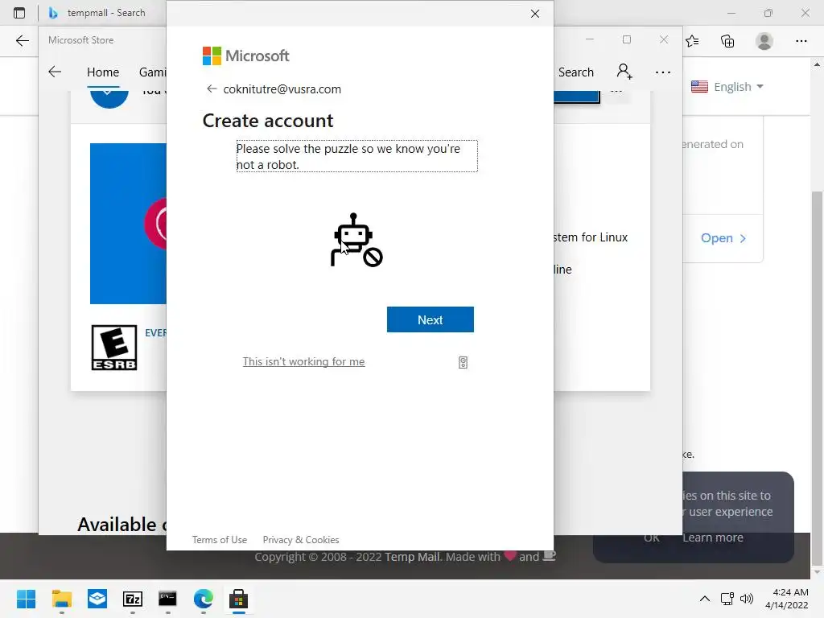The height and width of the screenshot is (618, 824).
Task: Click the volume tray icon
Action: point(746,599)
